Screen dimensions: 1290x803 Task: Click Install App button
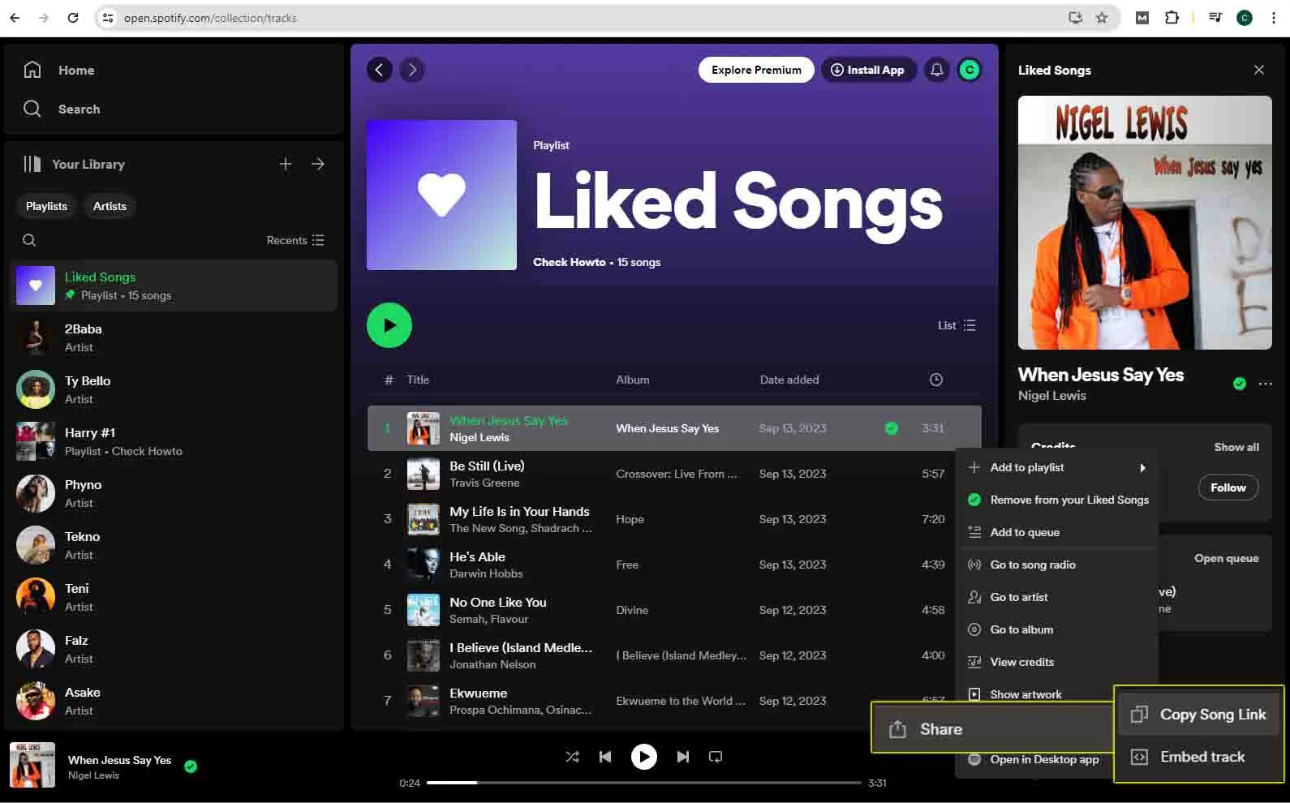(868, 70)
